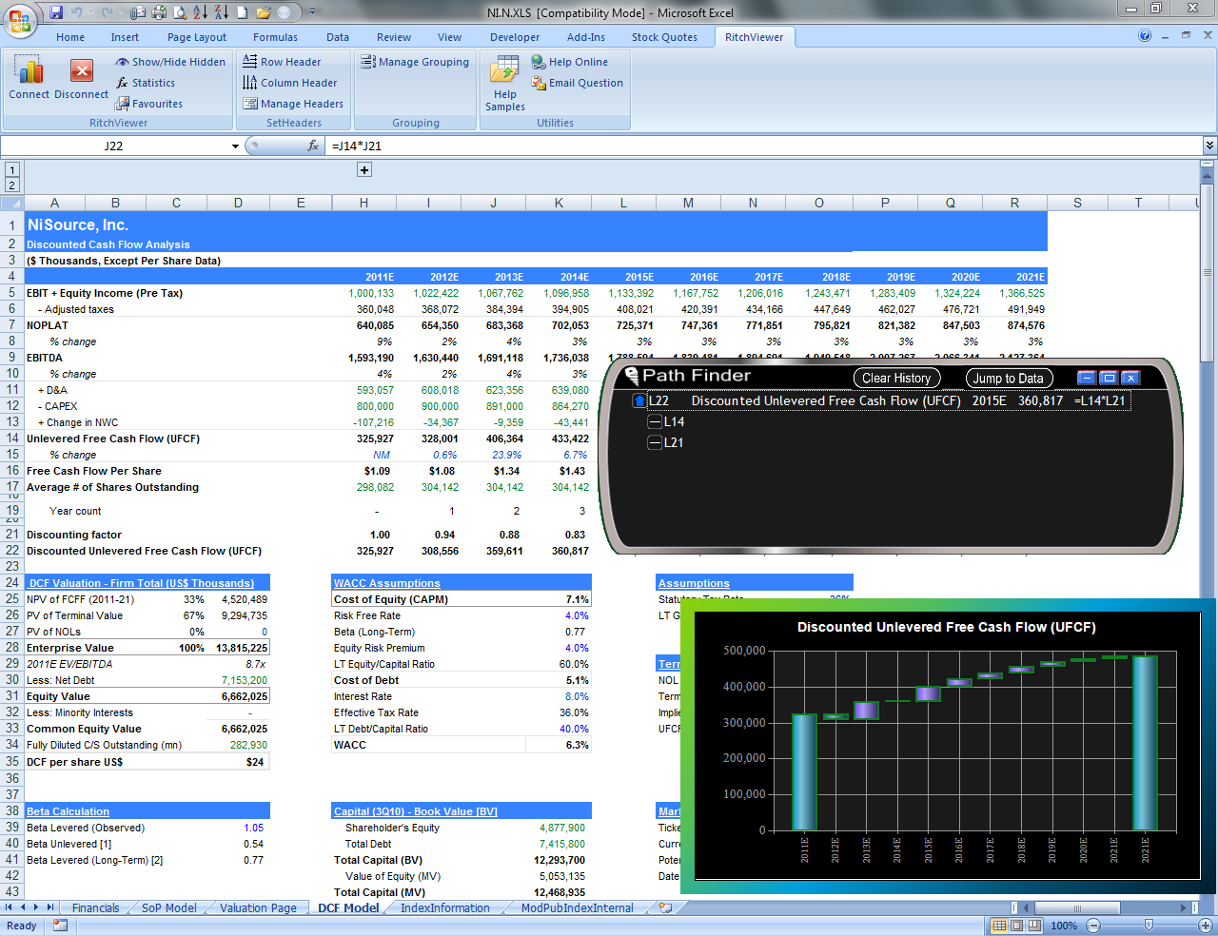Image resolution: width=1218 pixels, height=936 pixels.
Task: Open the Stock Quotes ribbon tab
Action: coord(664,37)
